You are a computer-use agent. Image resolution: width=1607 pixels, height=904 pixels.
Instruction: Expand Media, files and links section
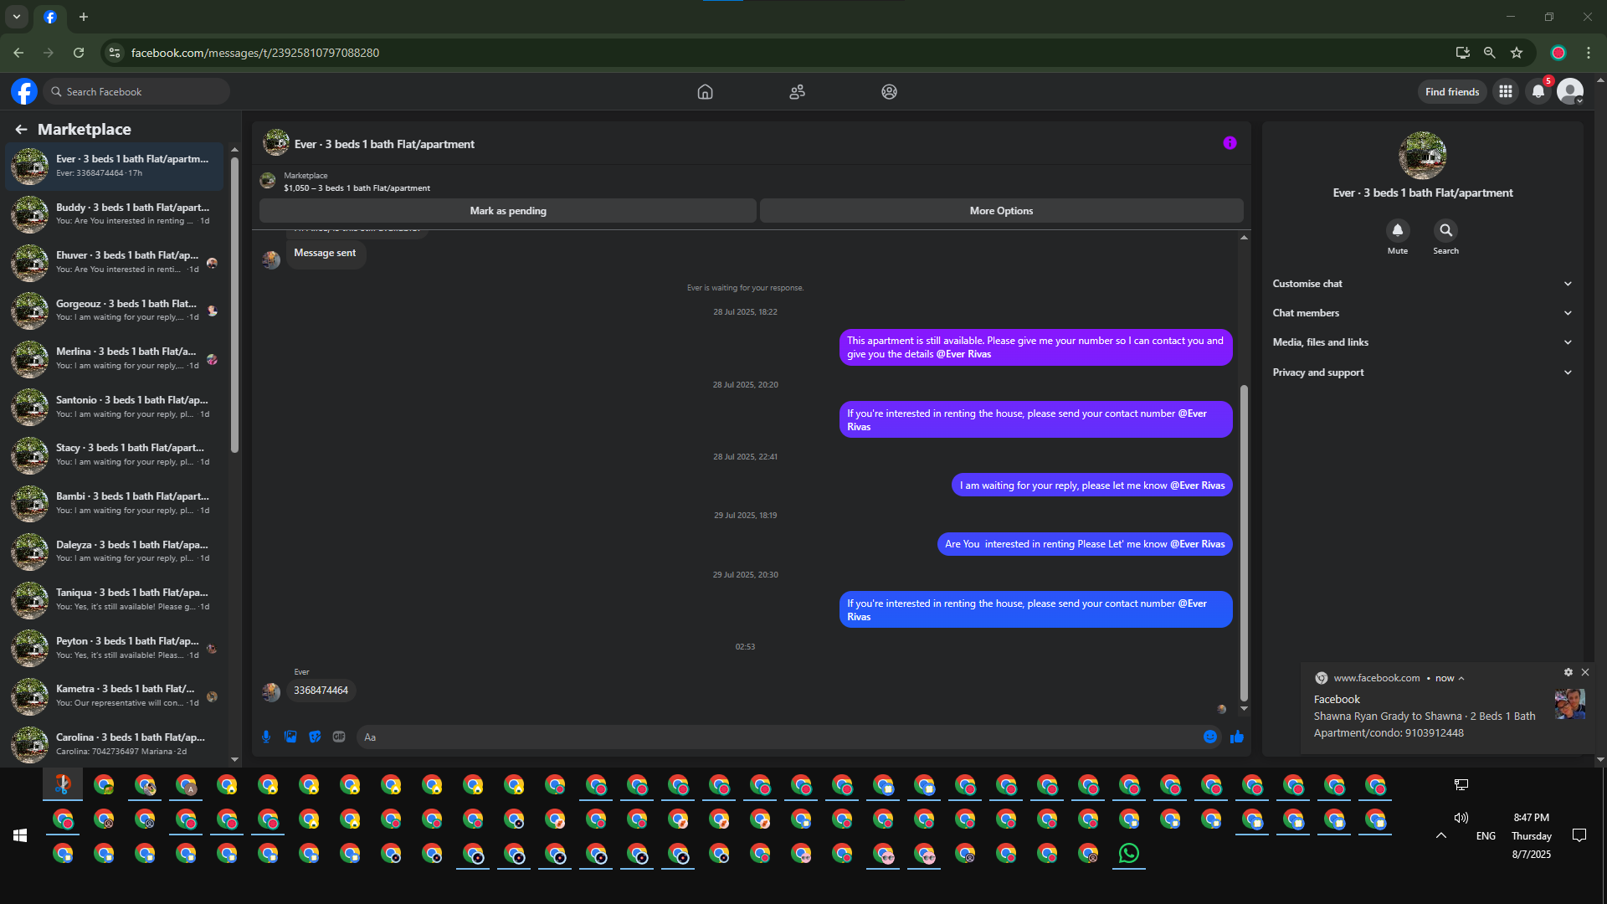(x=1422, y=342)
